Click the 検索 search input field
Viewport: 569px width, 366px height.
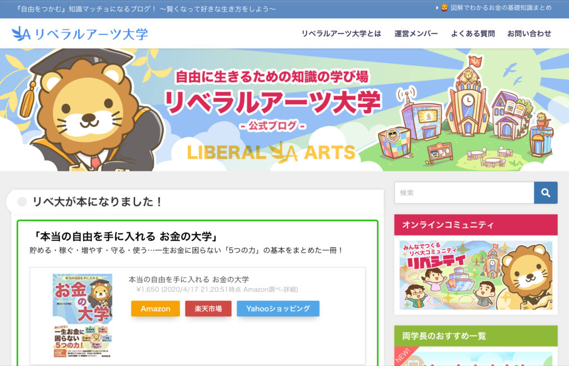click(x=464, y=193)
